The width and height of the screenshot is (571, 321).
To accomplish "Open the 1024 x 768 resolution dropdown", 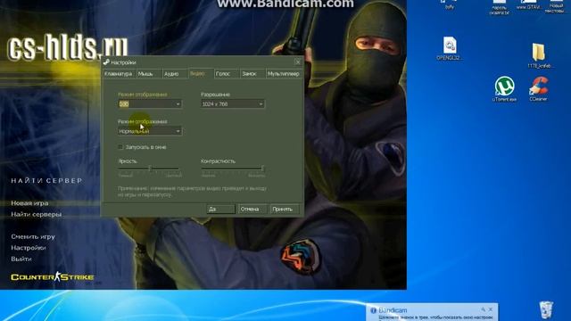I will click(233, 104).
